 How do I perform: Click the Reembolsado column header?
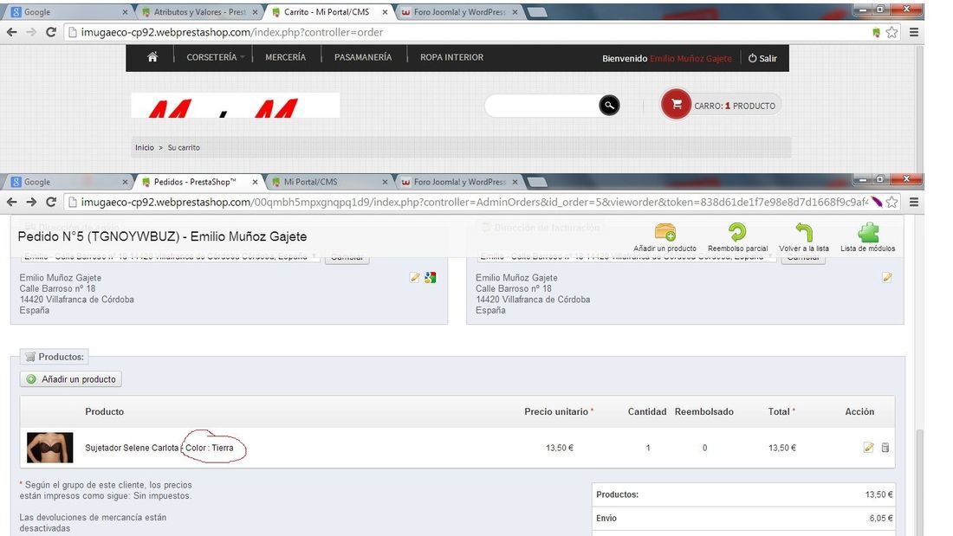(703, 411)
